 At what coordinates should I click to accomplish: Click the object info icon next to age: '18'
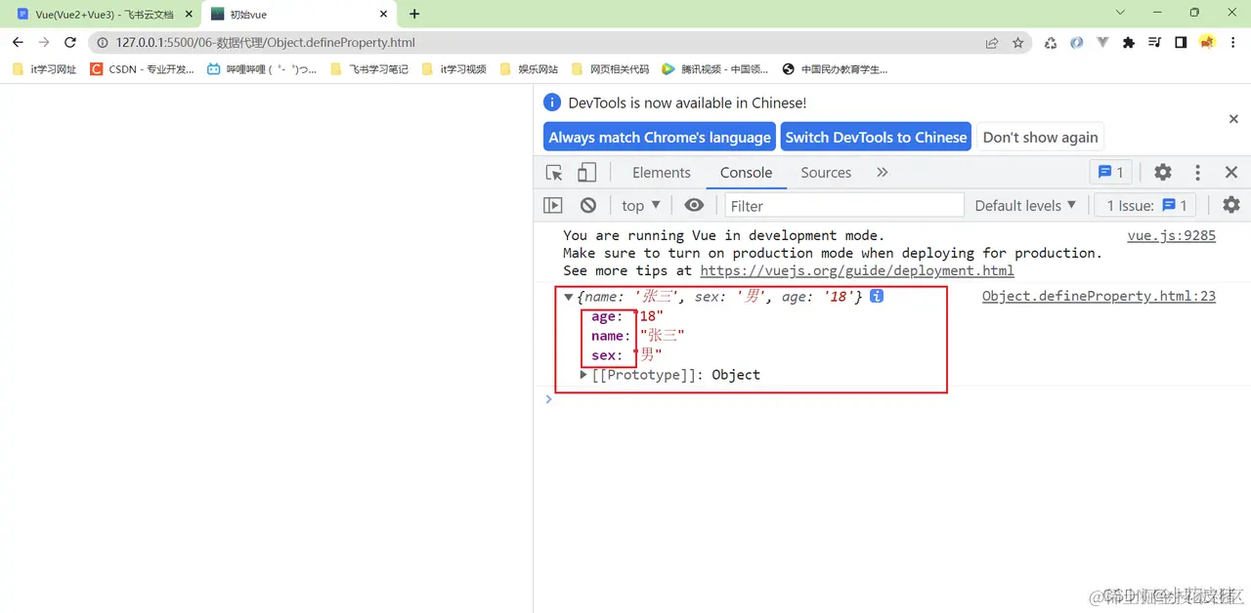click(x=877, y=297)
